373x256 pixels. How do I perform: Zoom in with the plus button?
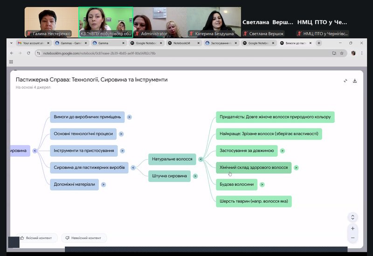pos(353,229)
